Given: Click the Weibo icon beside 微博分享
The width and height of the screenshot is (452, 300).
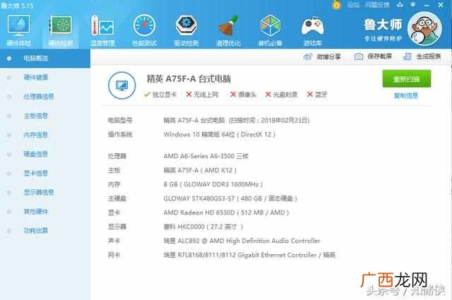Looking at the screenshot, I should pyautogui.click(x=308, y=56).
